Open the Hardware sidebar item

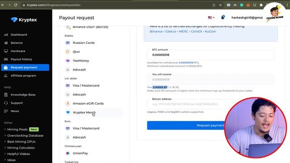click(18, 51)
